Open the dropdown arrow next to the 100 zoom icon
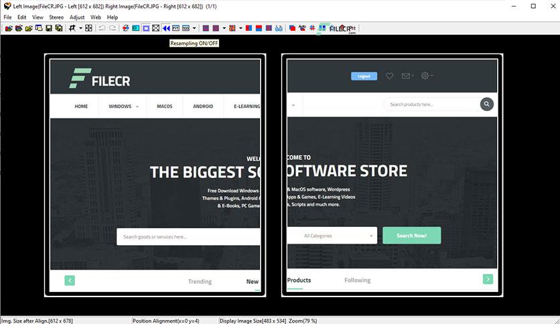The height and width of the screenshot is (324, 560). (x=194, y=28)
